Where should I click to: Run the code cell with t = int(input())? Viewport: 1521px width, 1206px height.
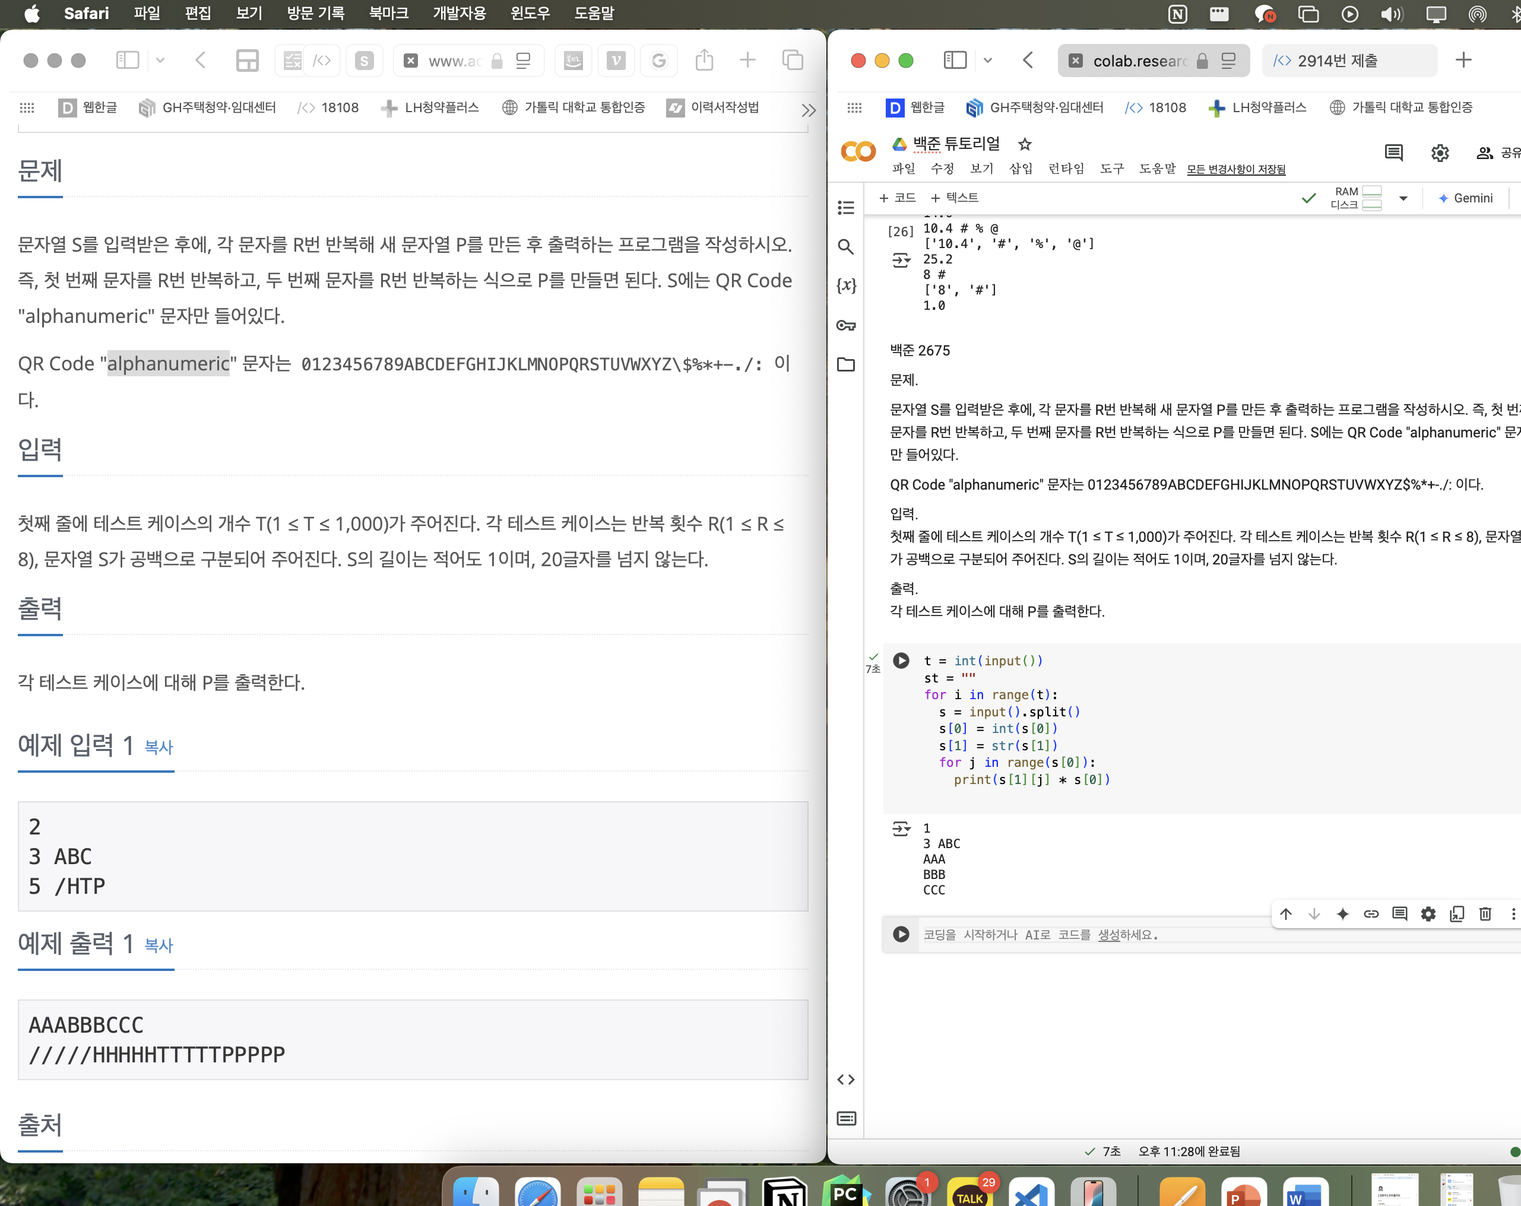click(901, 661)
